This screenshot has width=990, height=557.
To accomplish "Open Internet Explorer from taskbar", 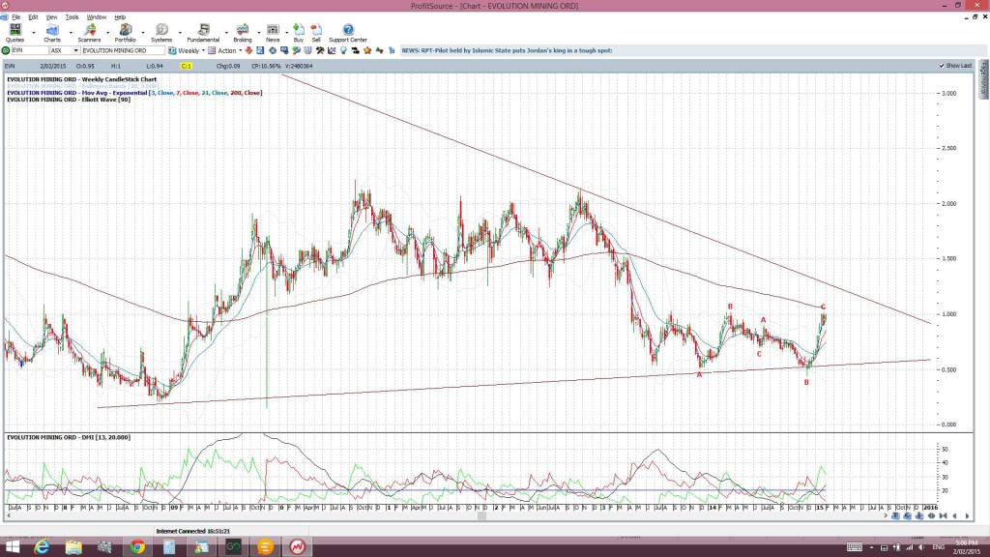I will coord(42,547).
